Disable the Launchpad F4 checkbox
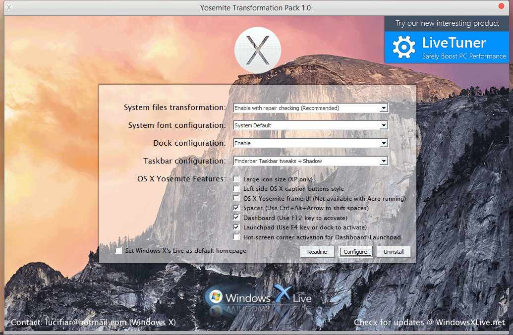The width and height of the screenshot is (513, 335). (236, 227)
